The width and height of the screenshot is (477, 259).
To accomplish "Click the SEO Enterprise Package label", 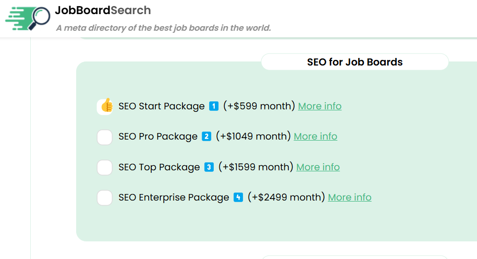I will tap(174, 198).
